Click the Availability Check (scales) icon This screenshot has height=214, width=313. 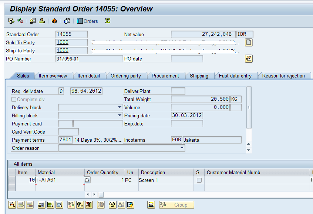(71, 205)
